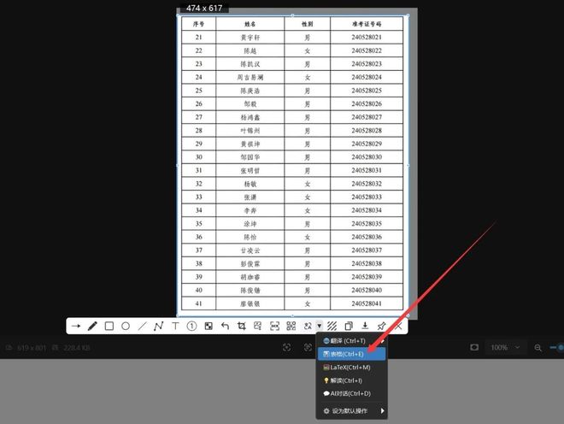This screenshot has height=424, width=564.
Task: Click cell 240528027
Action: click(367, 117)
